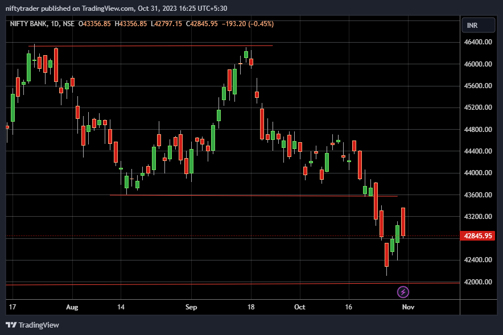Click the 18 date label on time axis

pyautogui.click(x=251, y=307)
